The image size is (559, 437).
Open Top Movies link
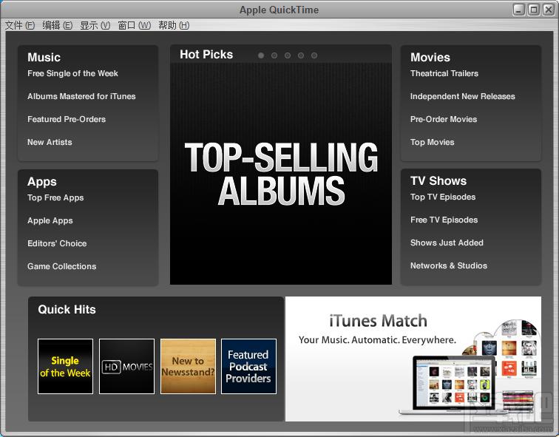pos(432,142)
